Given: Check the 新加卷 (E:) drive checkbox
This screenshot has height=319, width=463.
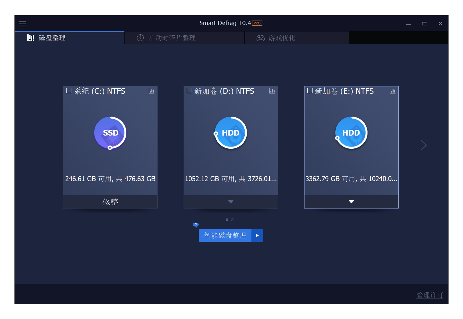Looking at the screenshot, I should coord(310,91).
